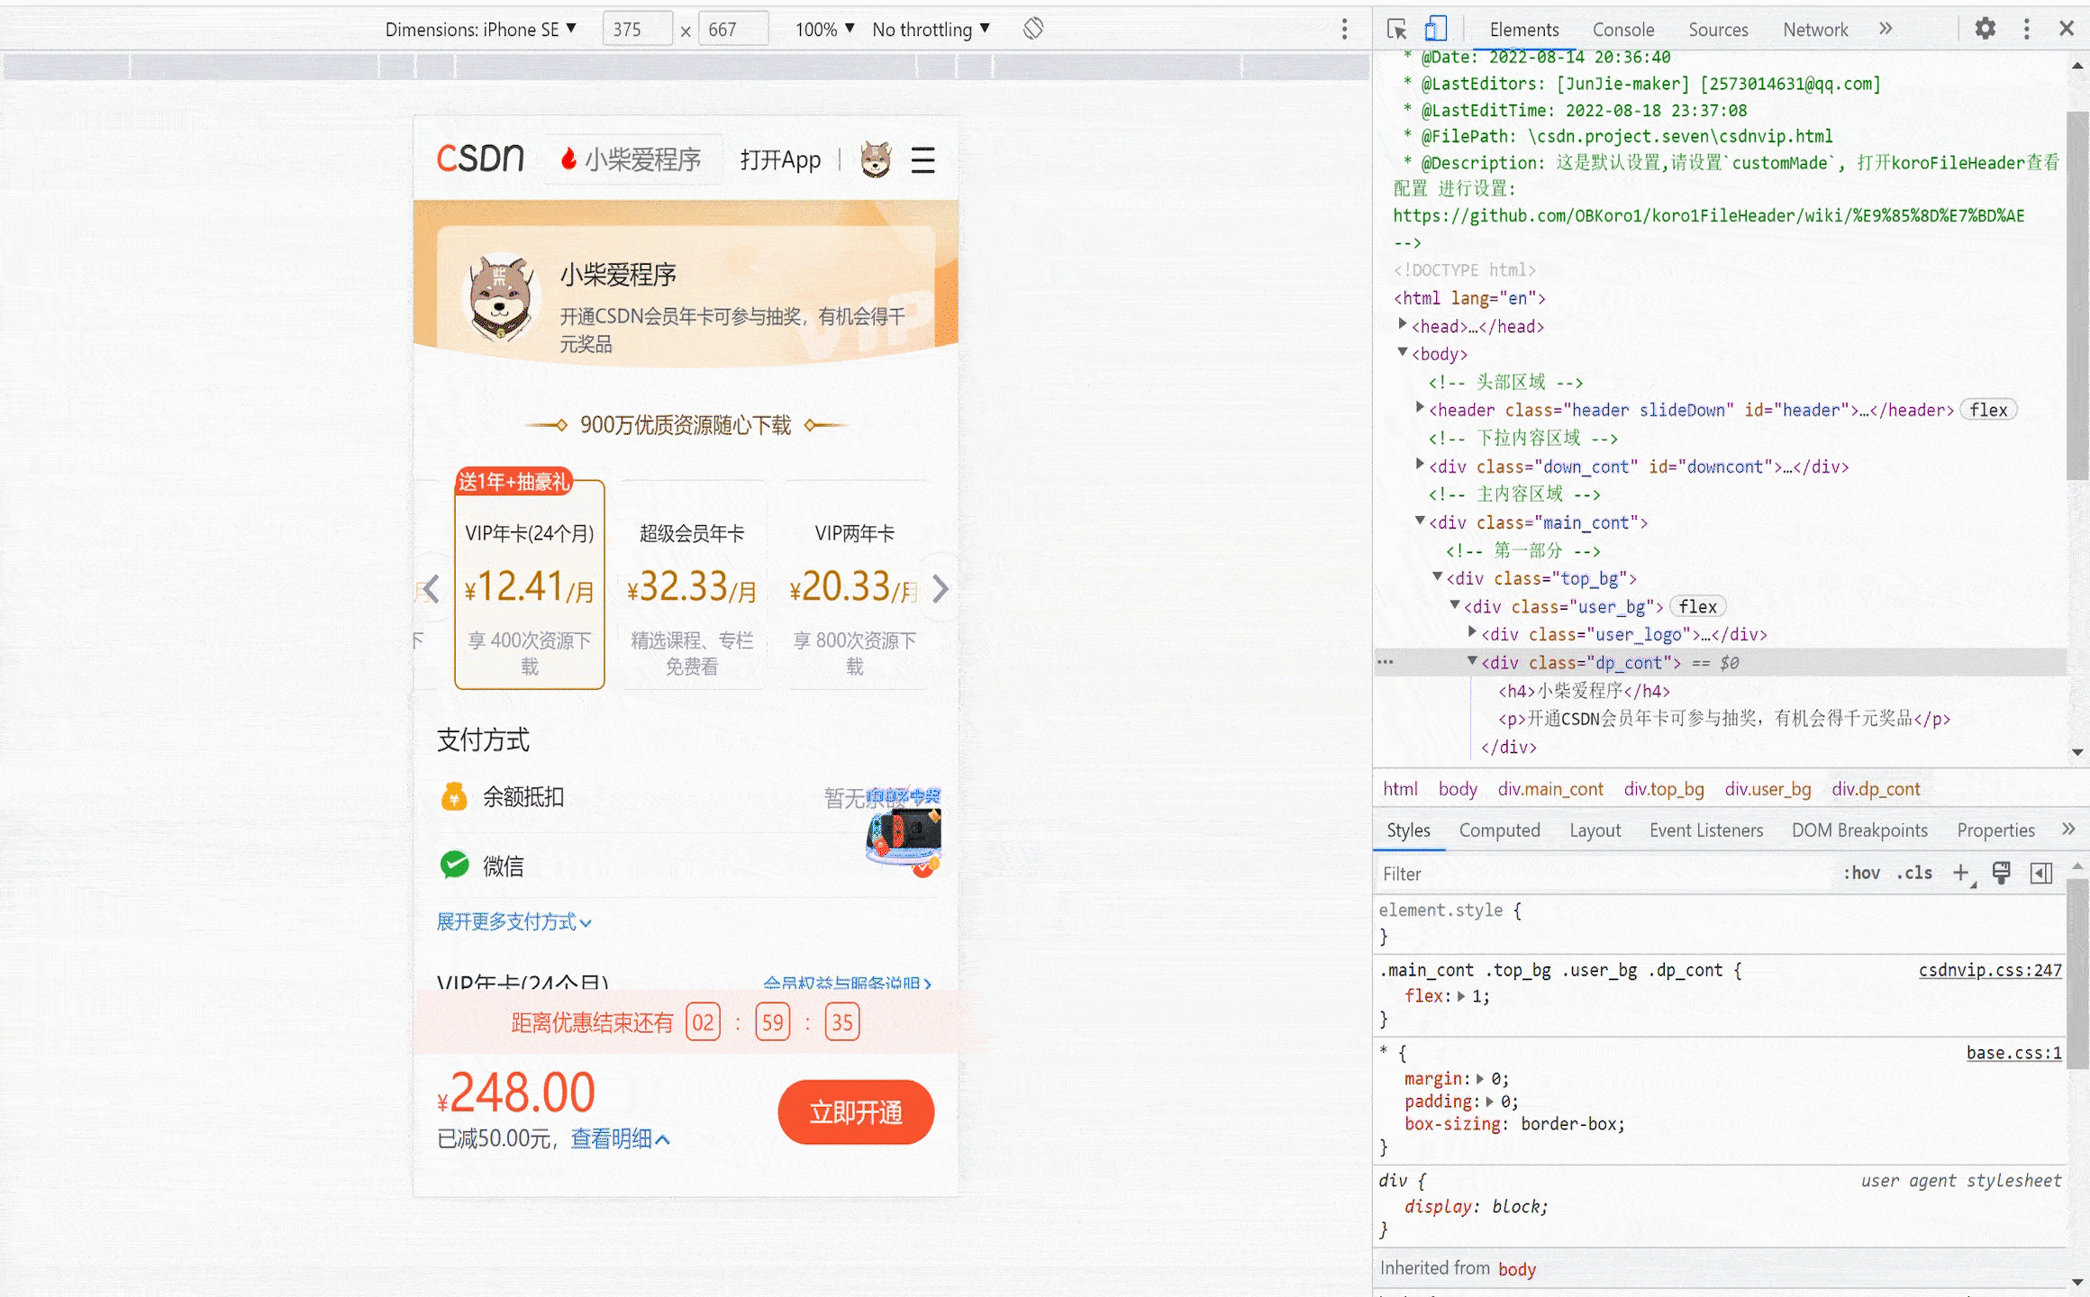Click the 立即开通 activate button
The image size is (2090, 1297).
pos(856,1112)
